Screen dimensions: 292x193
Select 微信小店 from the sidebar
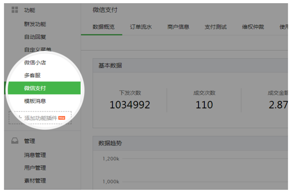point(35,62)
